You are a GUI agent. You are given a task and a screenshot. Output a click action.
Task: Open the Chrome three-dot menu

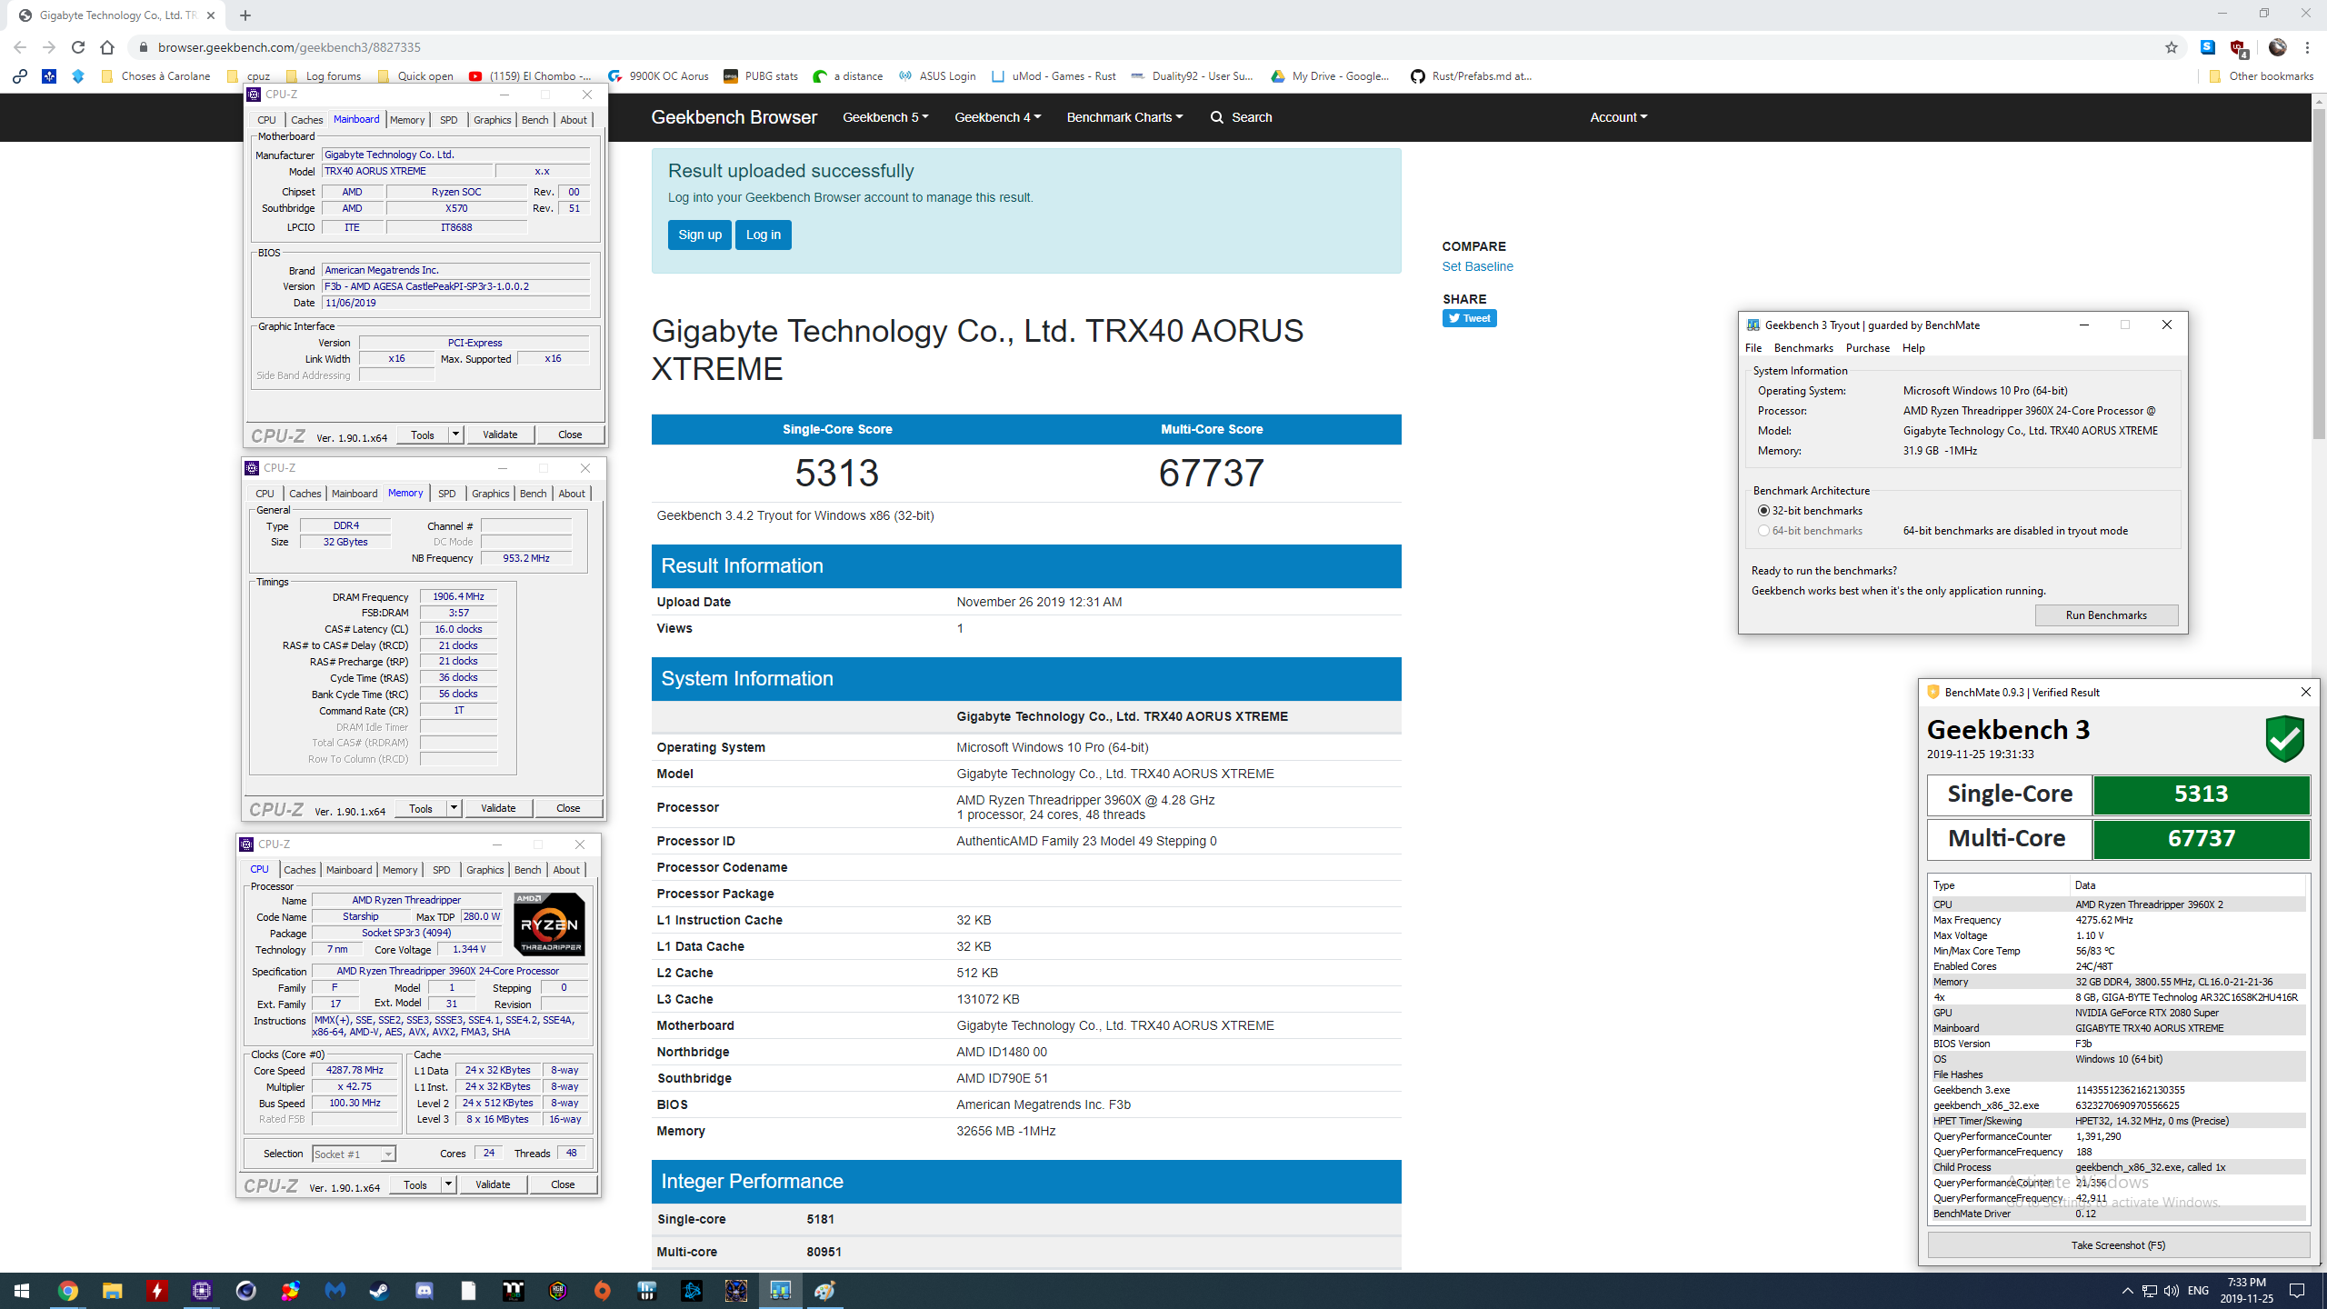[x=2307, y=47]
